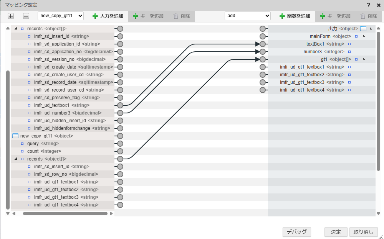
Task: Collapse the mainForm object node
Action: tap(364, 36)
